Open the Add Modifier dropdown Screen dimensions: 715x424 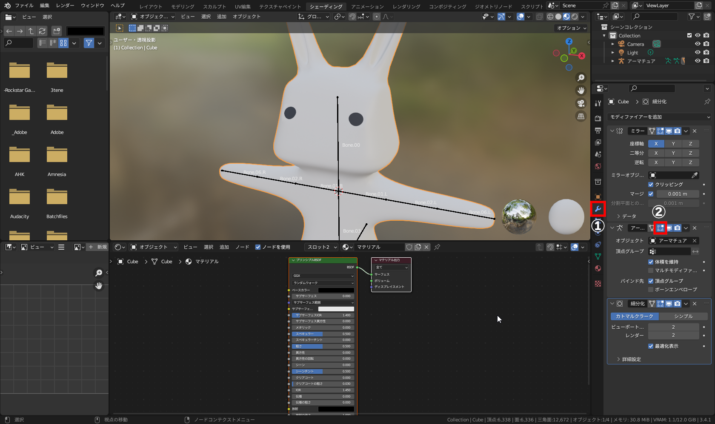(x=660, y=117)
